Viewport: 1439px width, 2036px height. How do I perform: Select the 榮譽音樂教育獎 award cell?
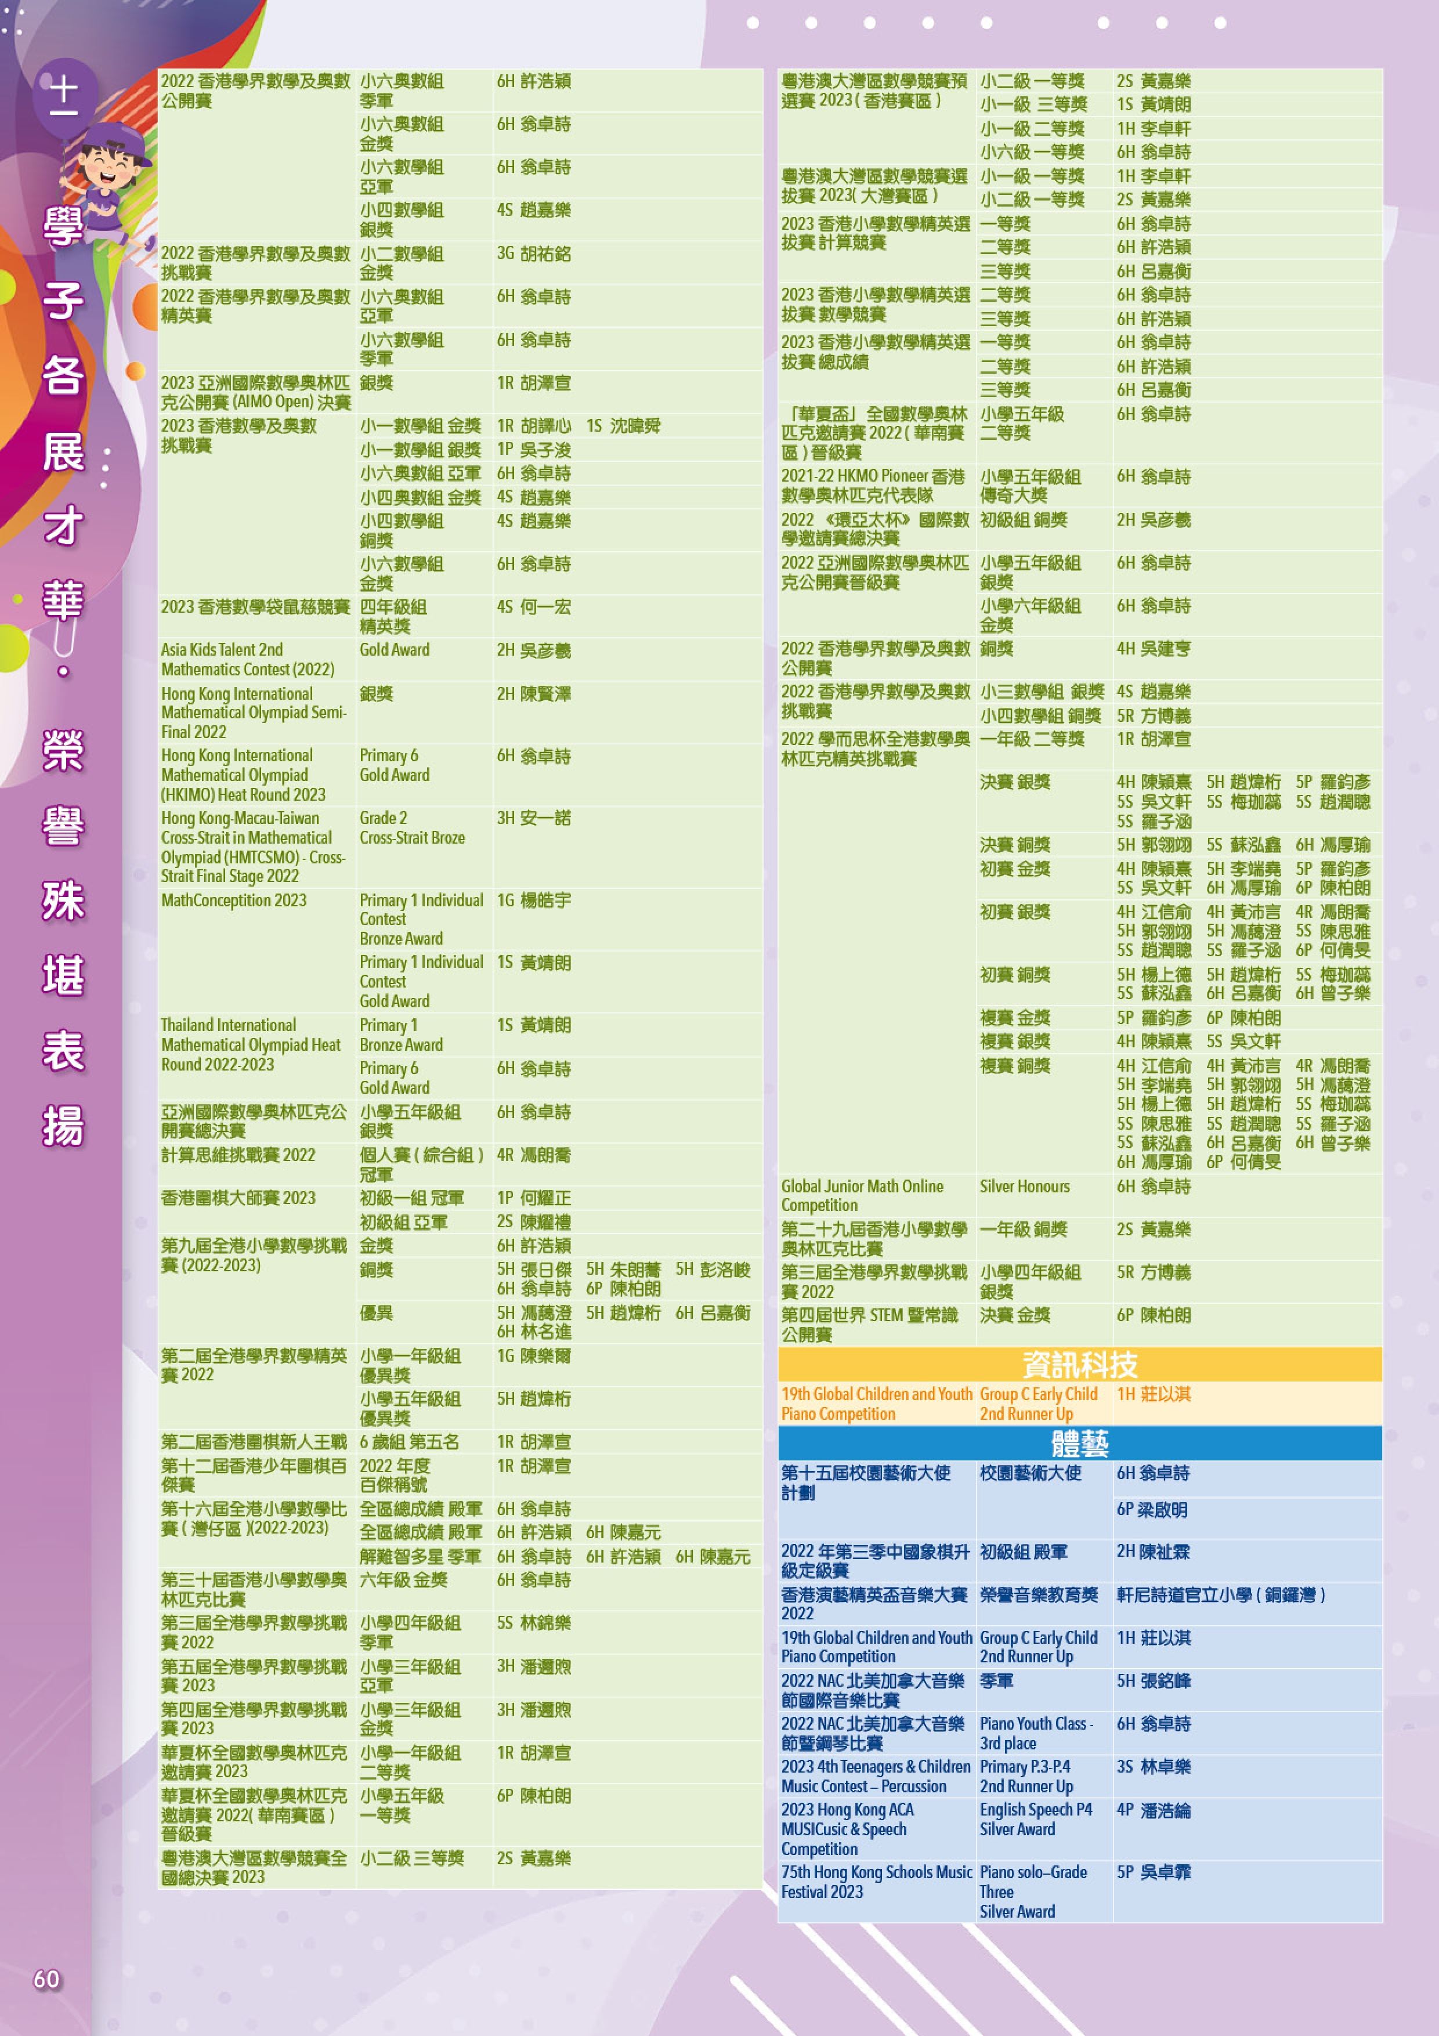[x=1038, y=1595]
